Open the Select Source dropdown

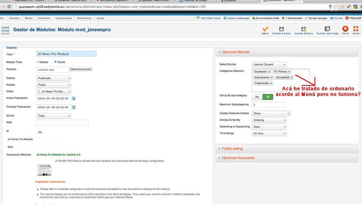pos(269,65)
